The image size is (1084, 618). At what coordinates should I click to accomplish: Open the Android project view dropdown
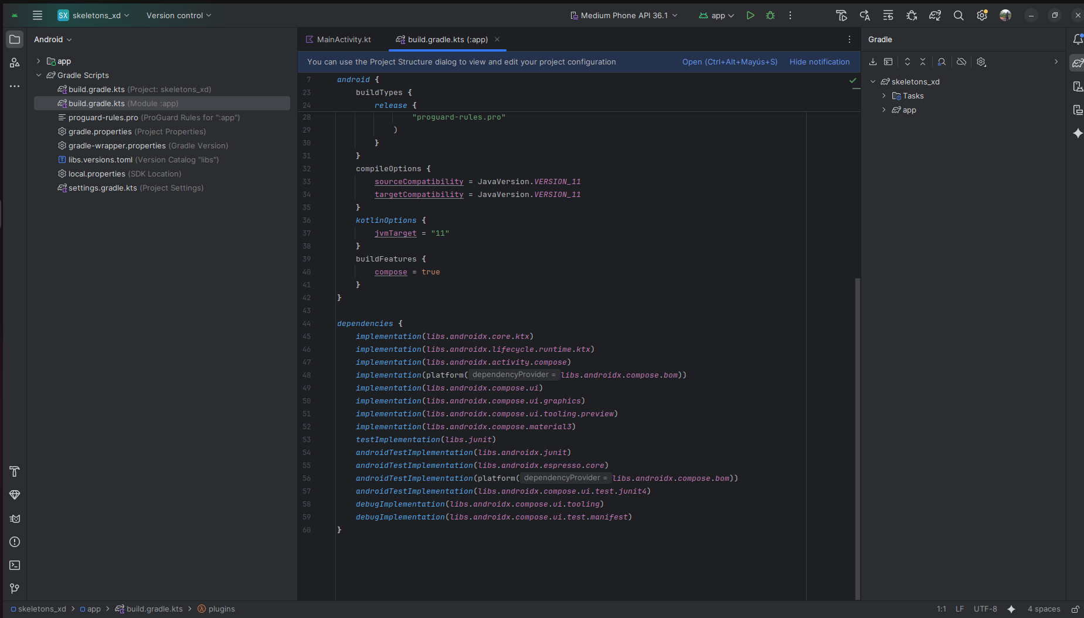click(x=53, y=39)
